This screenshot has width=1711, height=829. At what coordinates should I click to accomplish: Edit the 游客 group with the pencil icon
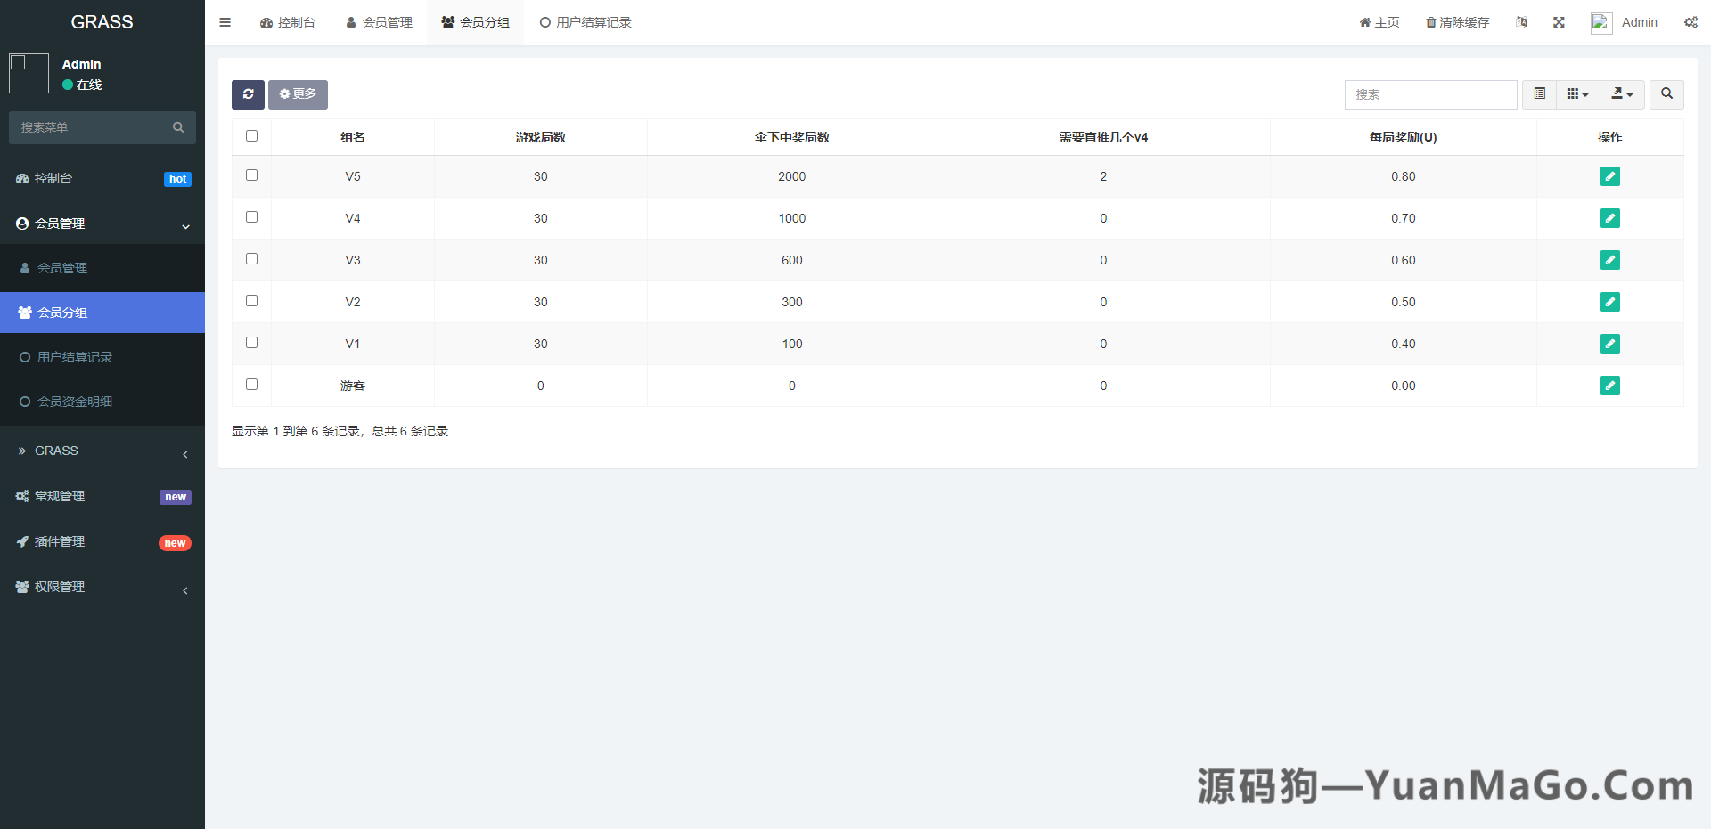1609,386
